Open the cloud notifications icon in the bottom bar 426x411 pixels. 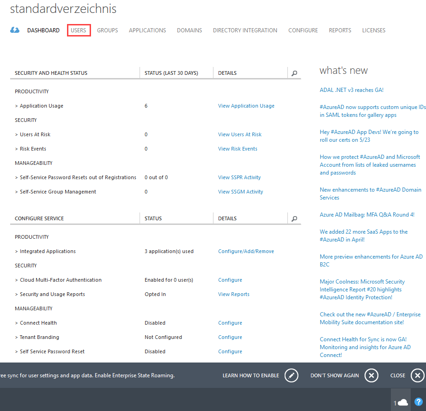pyautogui.click(x=401, y=403)
